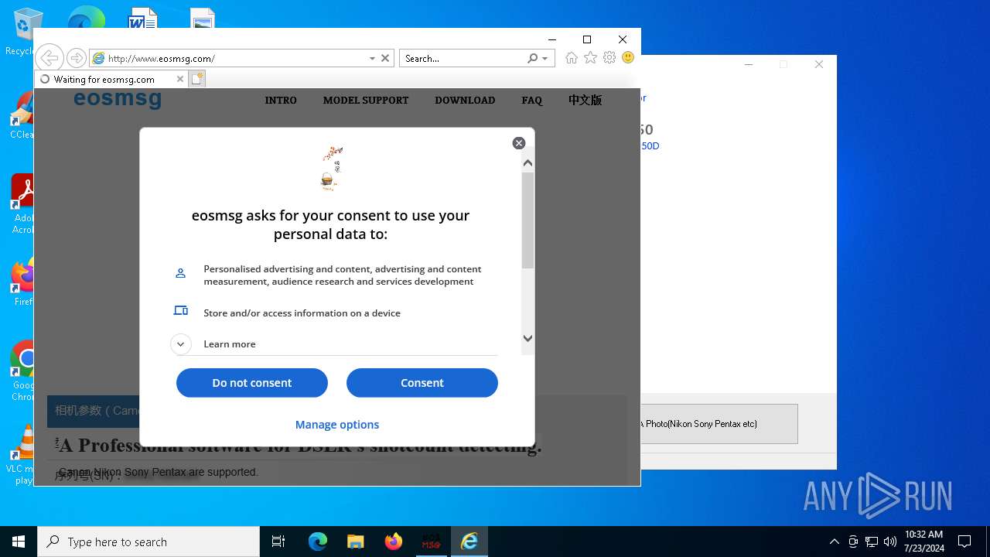The width and height of the screenshot is (990, 557).
Task: Click the store information device icon
Action: [181, 310]
